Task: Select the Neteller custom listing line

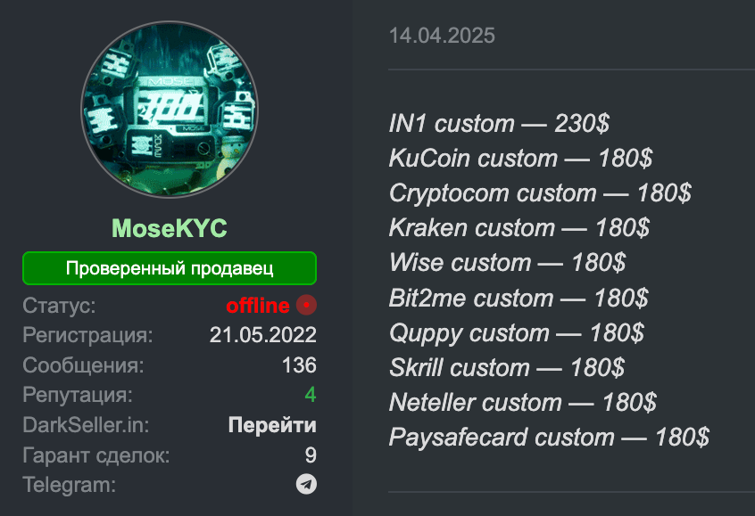Action: (522, 402)
